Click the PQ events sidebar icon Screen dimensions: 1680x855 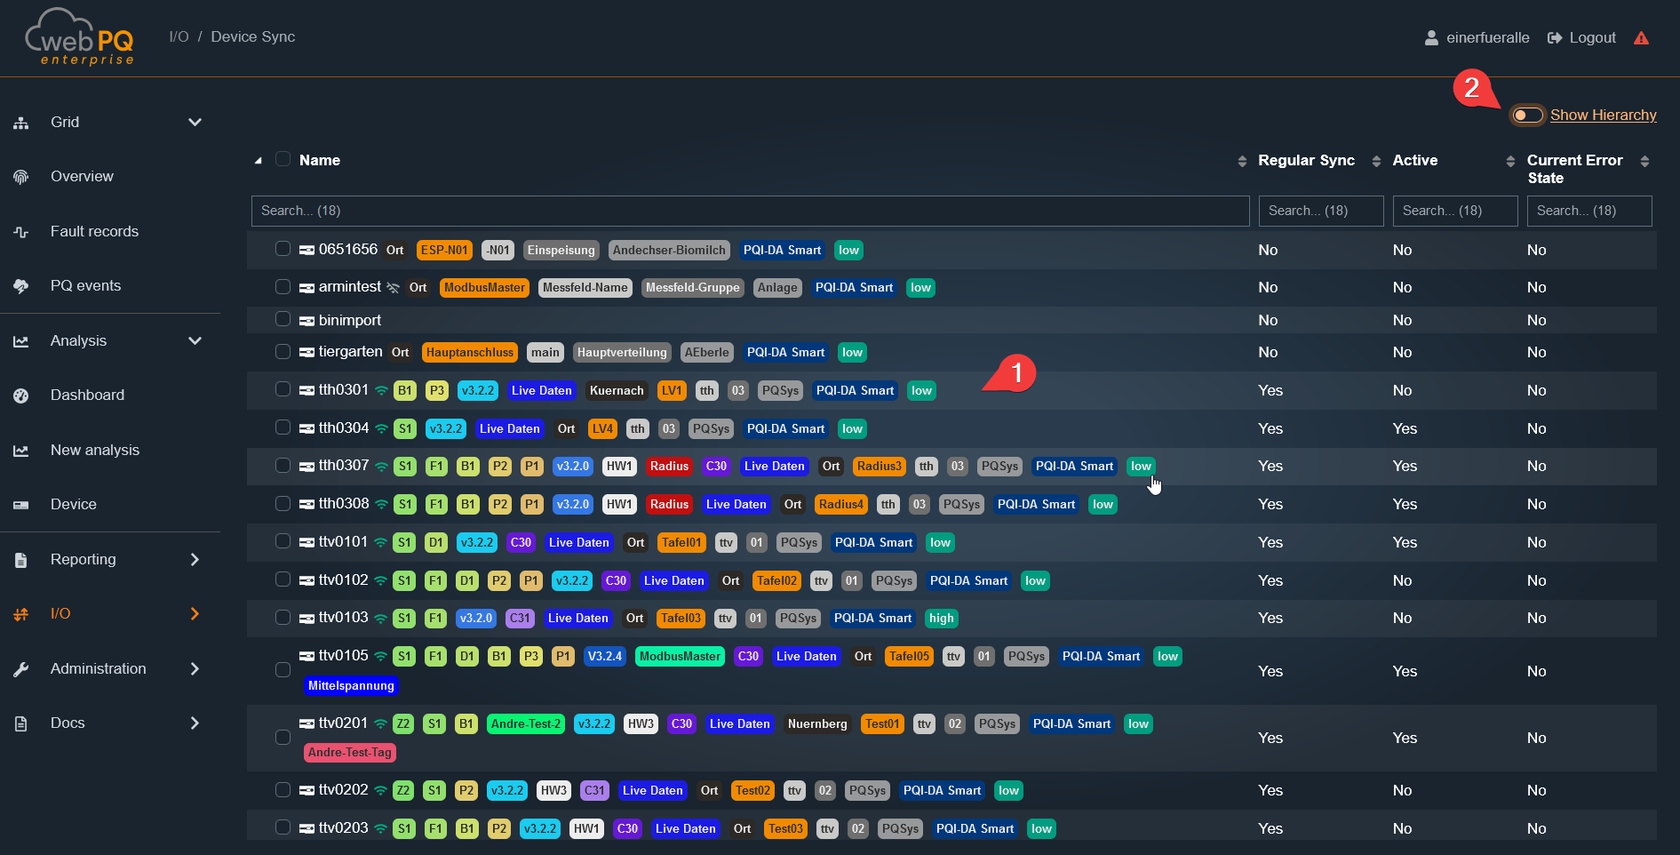coord(21,286)
